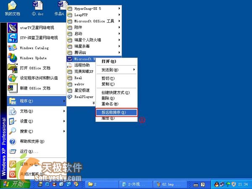
Task: Launch starTV卫星网络电视 from the Start menu
Action: [37, 28]
